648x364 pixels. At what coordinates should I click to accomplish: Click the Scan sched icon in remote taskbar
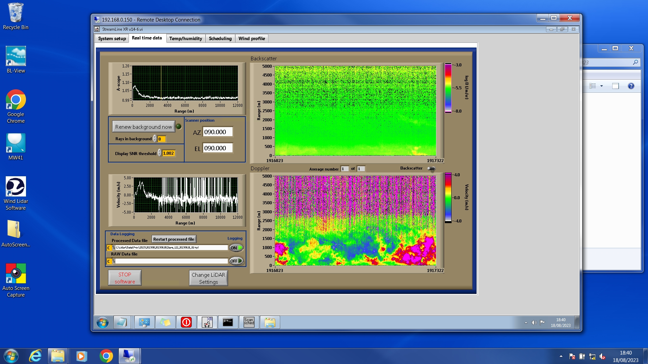[x=249, y=322]
